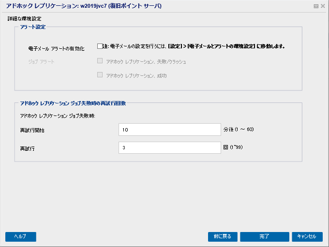Click the email settings note text

(x=194, y=46)
